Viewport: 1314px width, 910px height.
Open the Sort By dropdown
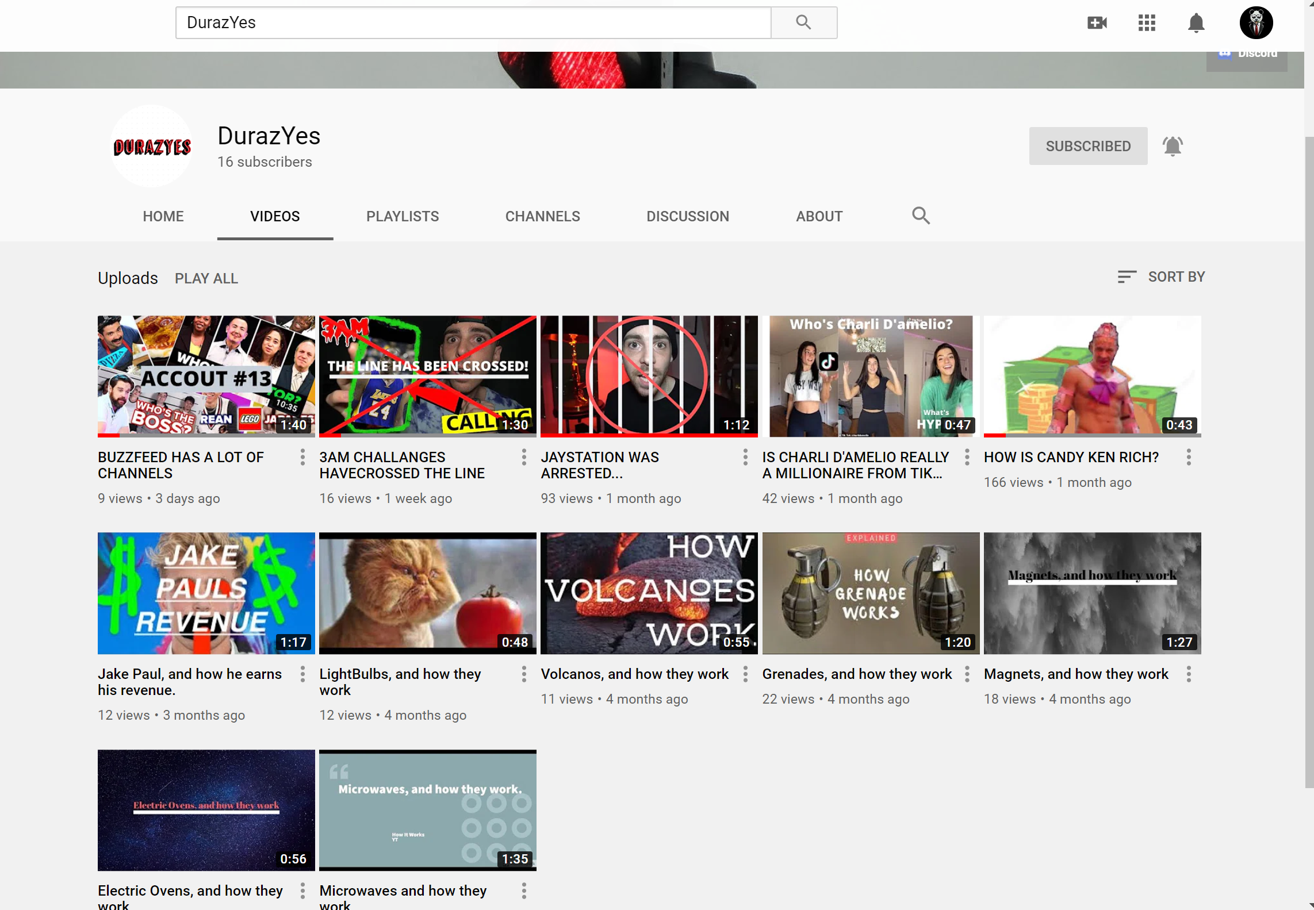(1160, 277)
